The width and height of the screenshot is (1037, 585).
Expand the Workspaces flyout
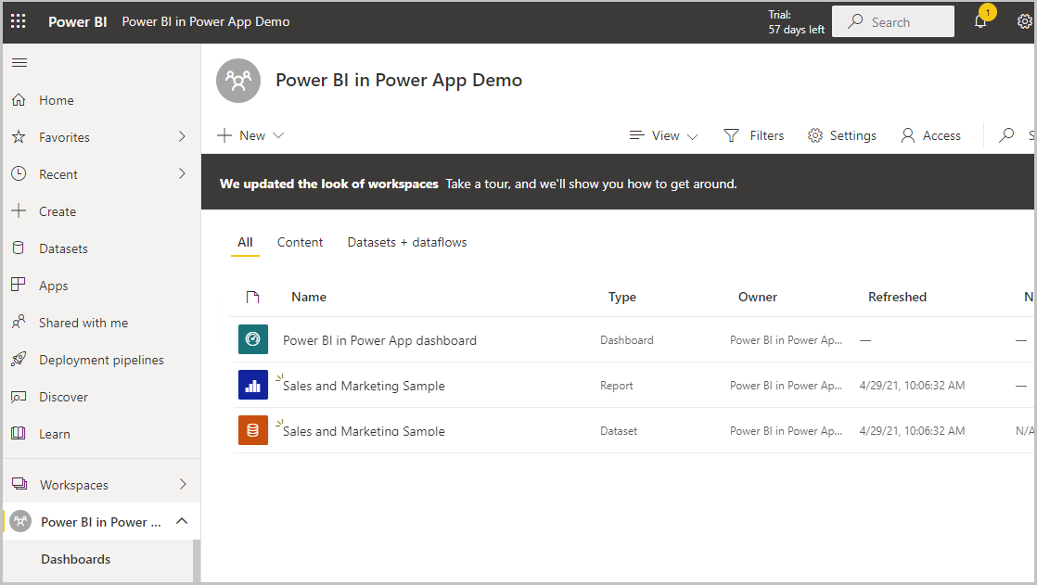click(x=182, y=484)
